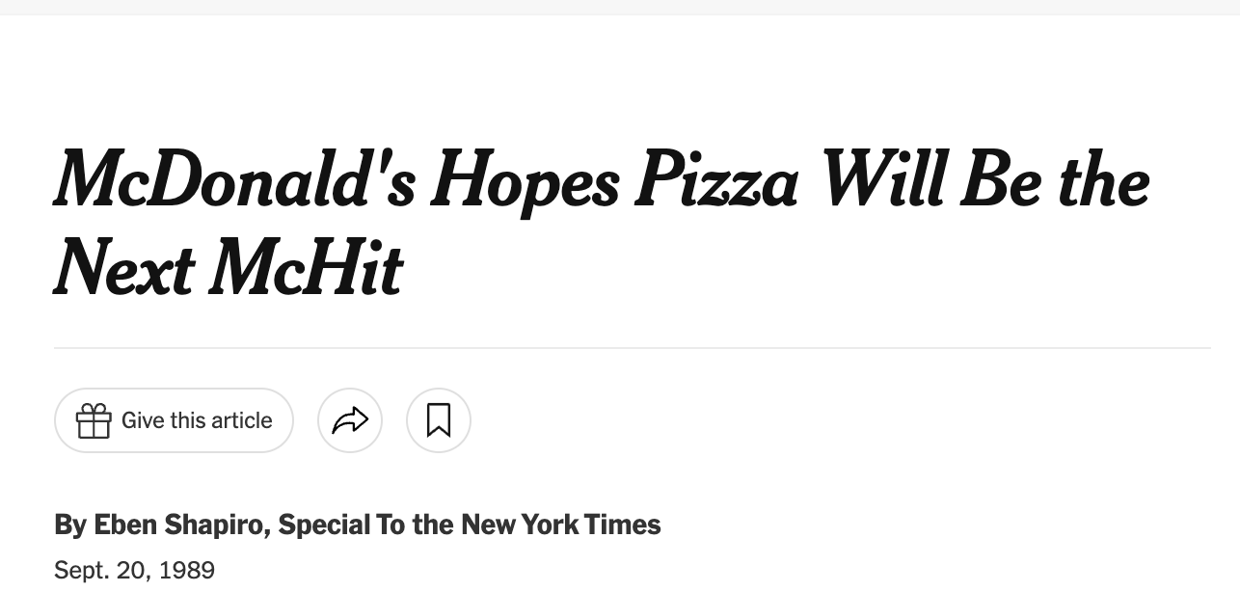Click the "Give this article" button

coord(174,420)
